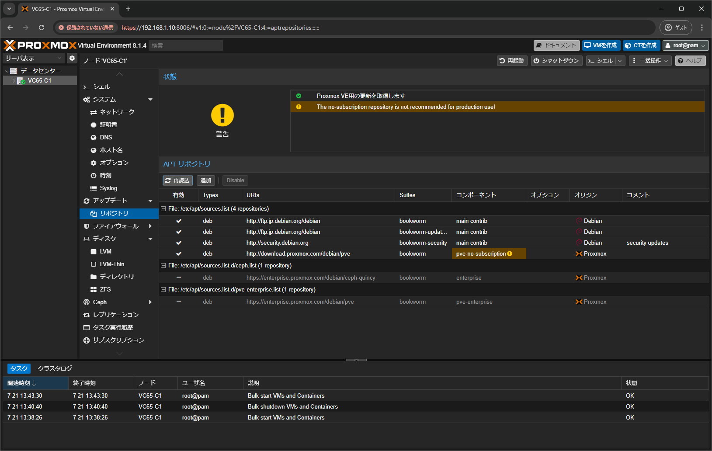This screenshot has height=451, width=712.
Task: Open サブスクリプション page
Action: (118, 340)
